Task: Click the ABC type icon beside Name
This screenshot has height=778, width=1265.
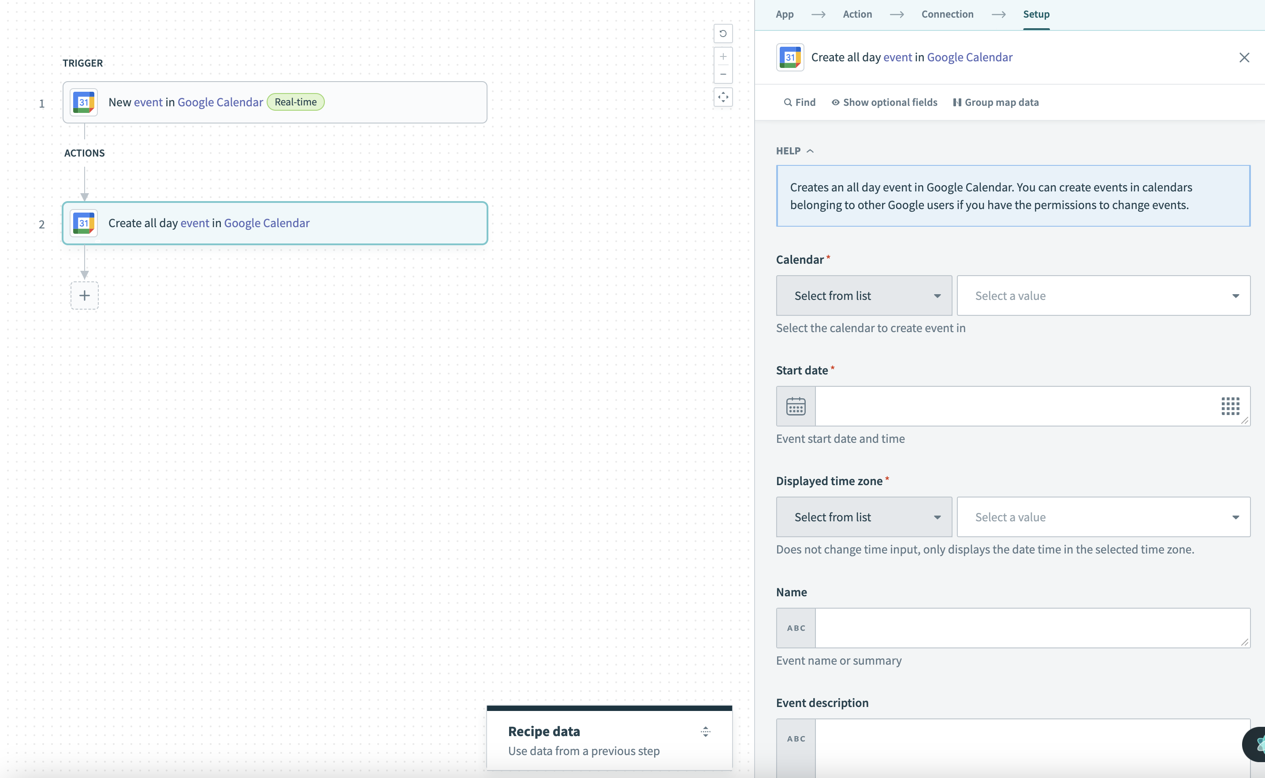Action: [796, 628]
